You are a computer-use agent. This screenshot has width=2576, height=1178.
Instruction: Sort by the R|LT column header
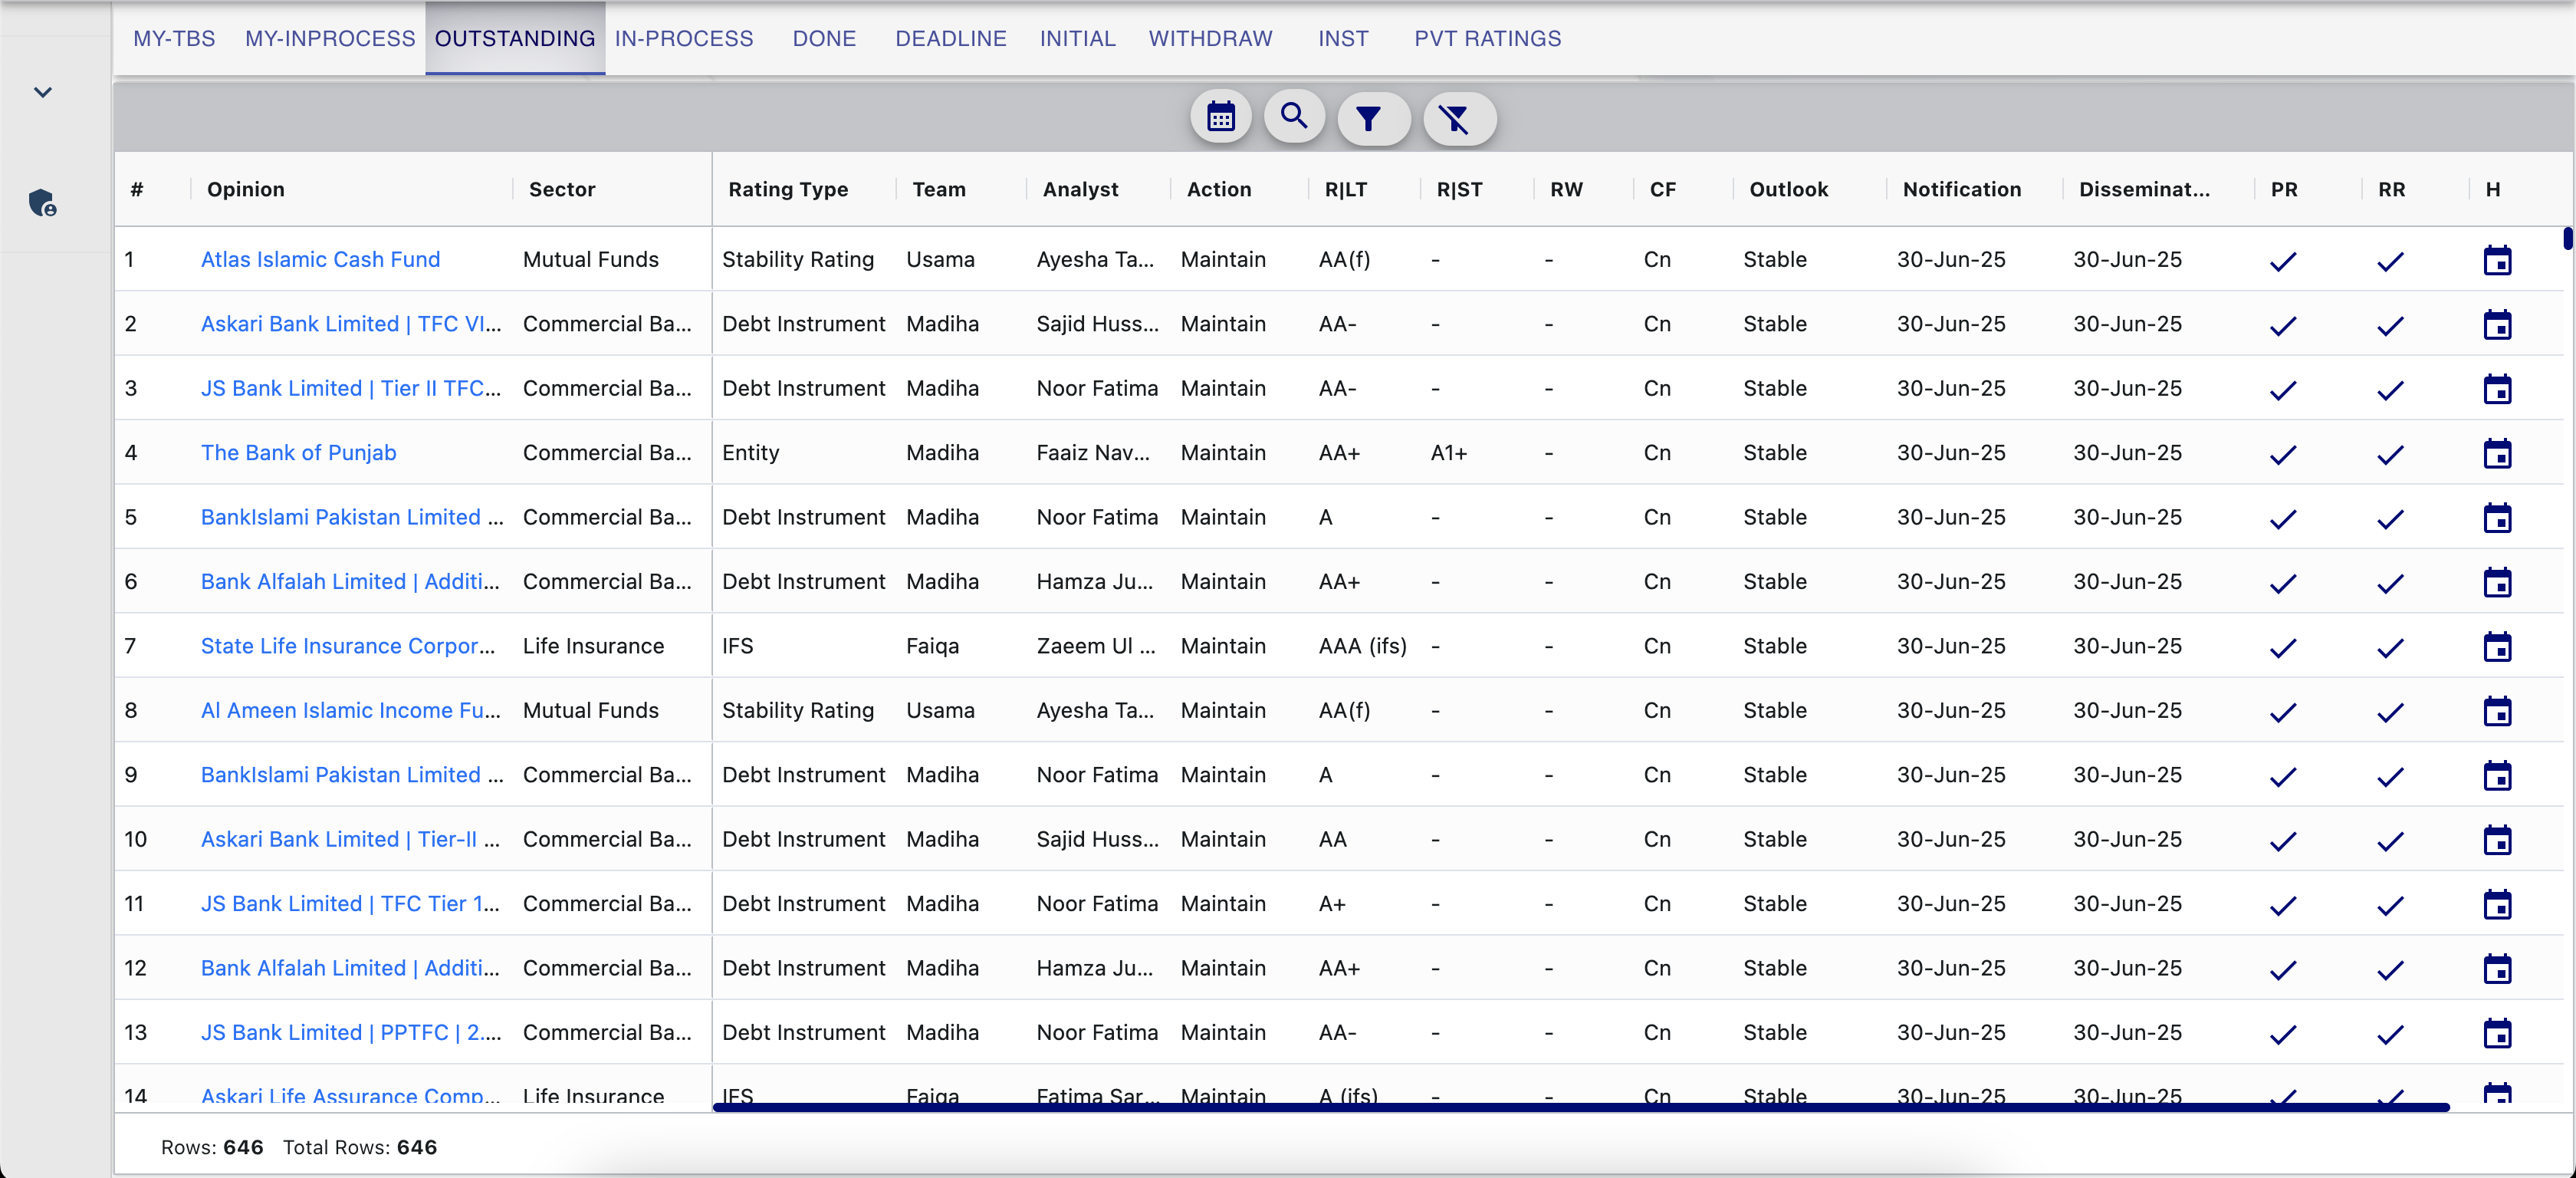point(1345,189)
